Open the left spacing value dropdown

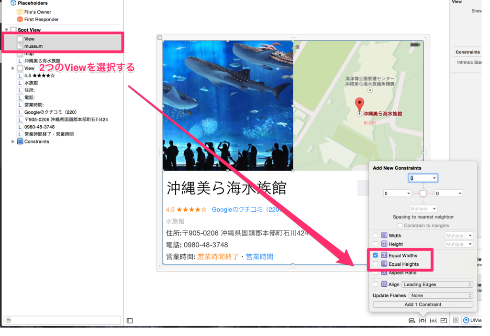point(409,193)
